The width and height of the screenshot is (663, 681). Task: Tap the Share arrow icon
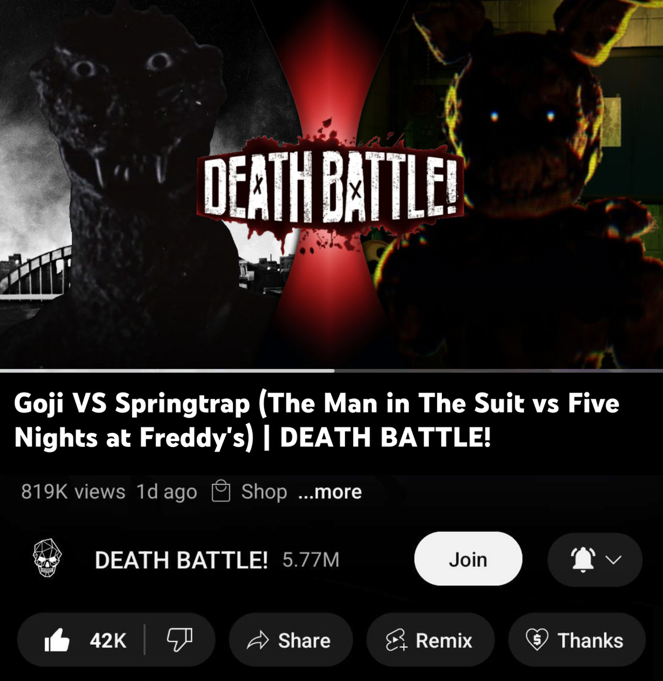tap(257, 641)
